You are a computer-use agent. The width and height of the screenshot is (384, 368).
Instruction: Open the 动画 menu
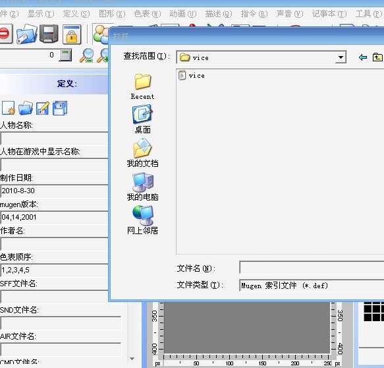point(183,14)
